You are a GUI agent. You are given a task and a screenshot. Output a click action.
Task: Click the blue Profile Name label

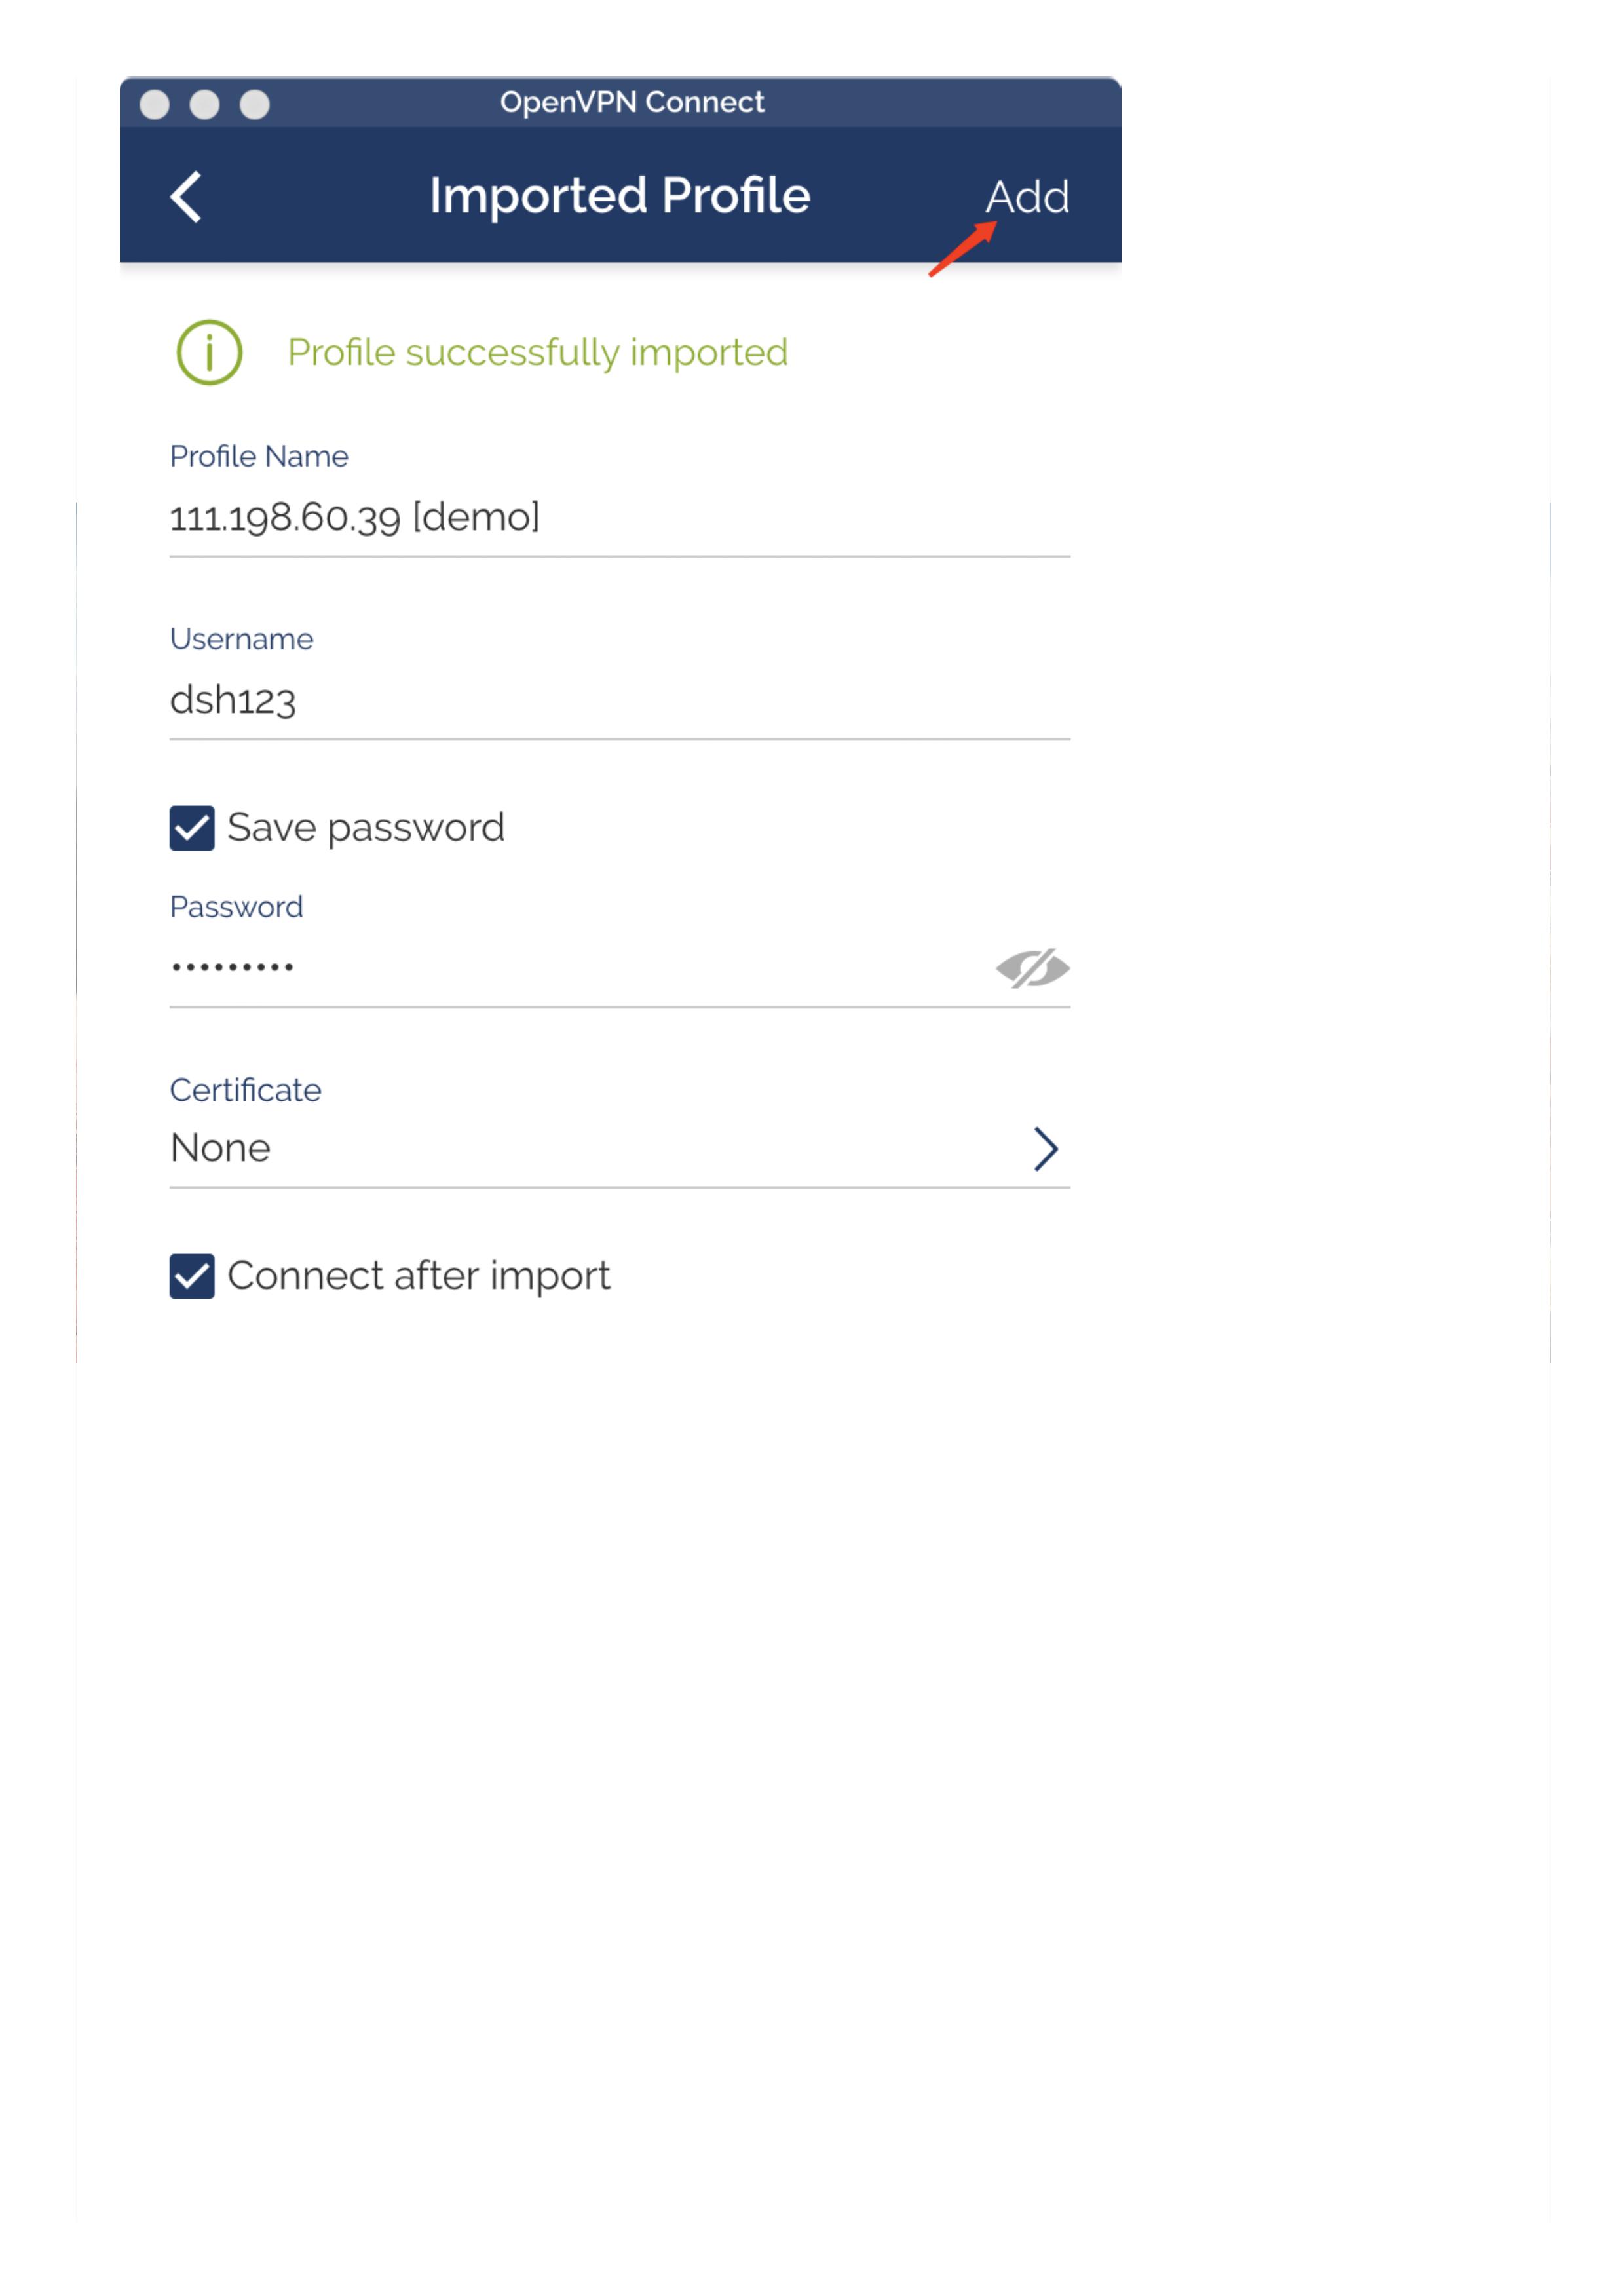(259, 456)
